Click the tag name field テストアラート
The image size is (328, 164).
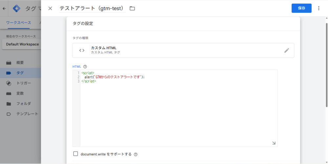92,9
